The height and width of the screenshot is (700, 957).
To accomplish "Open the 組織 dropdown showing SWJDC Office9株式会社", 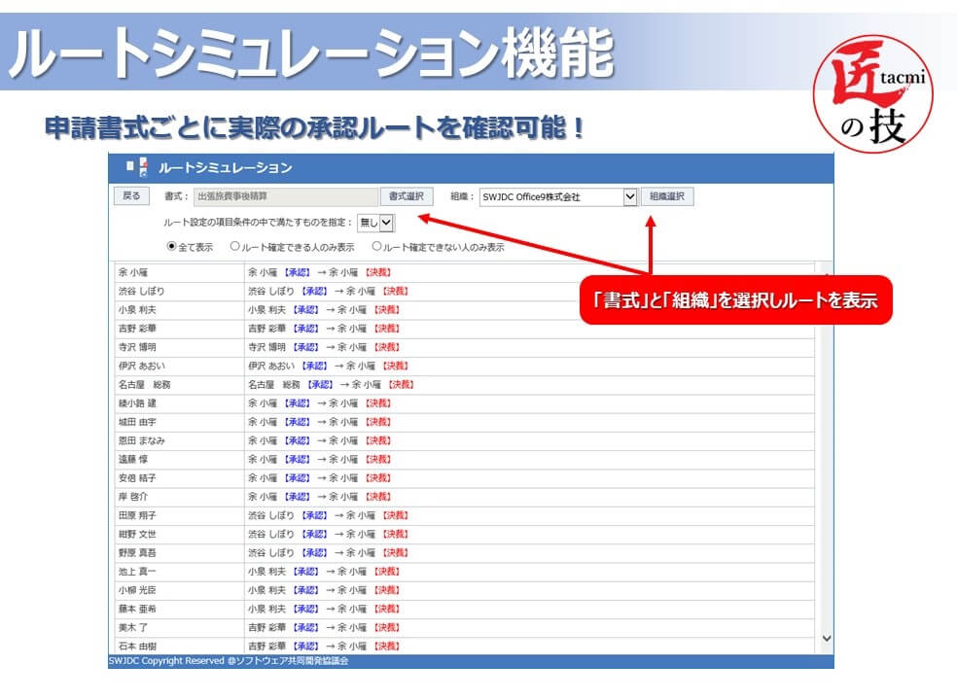I will pos(557,196).
